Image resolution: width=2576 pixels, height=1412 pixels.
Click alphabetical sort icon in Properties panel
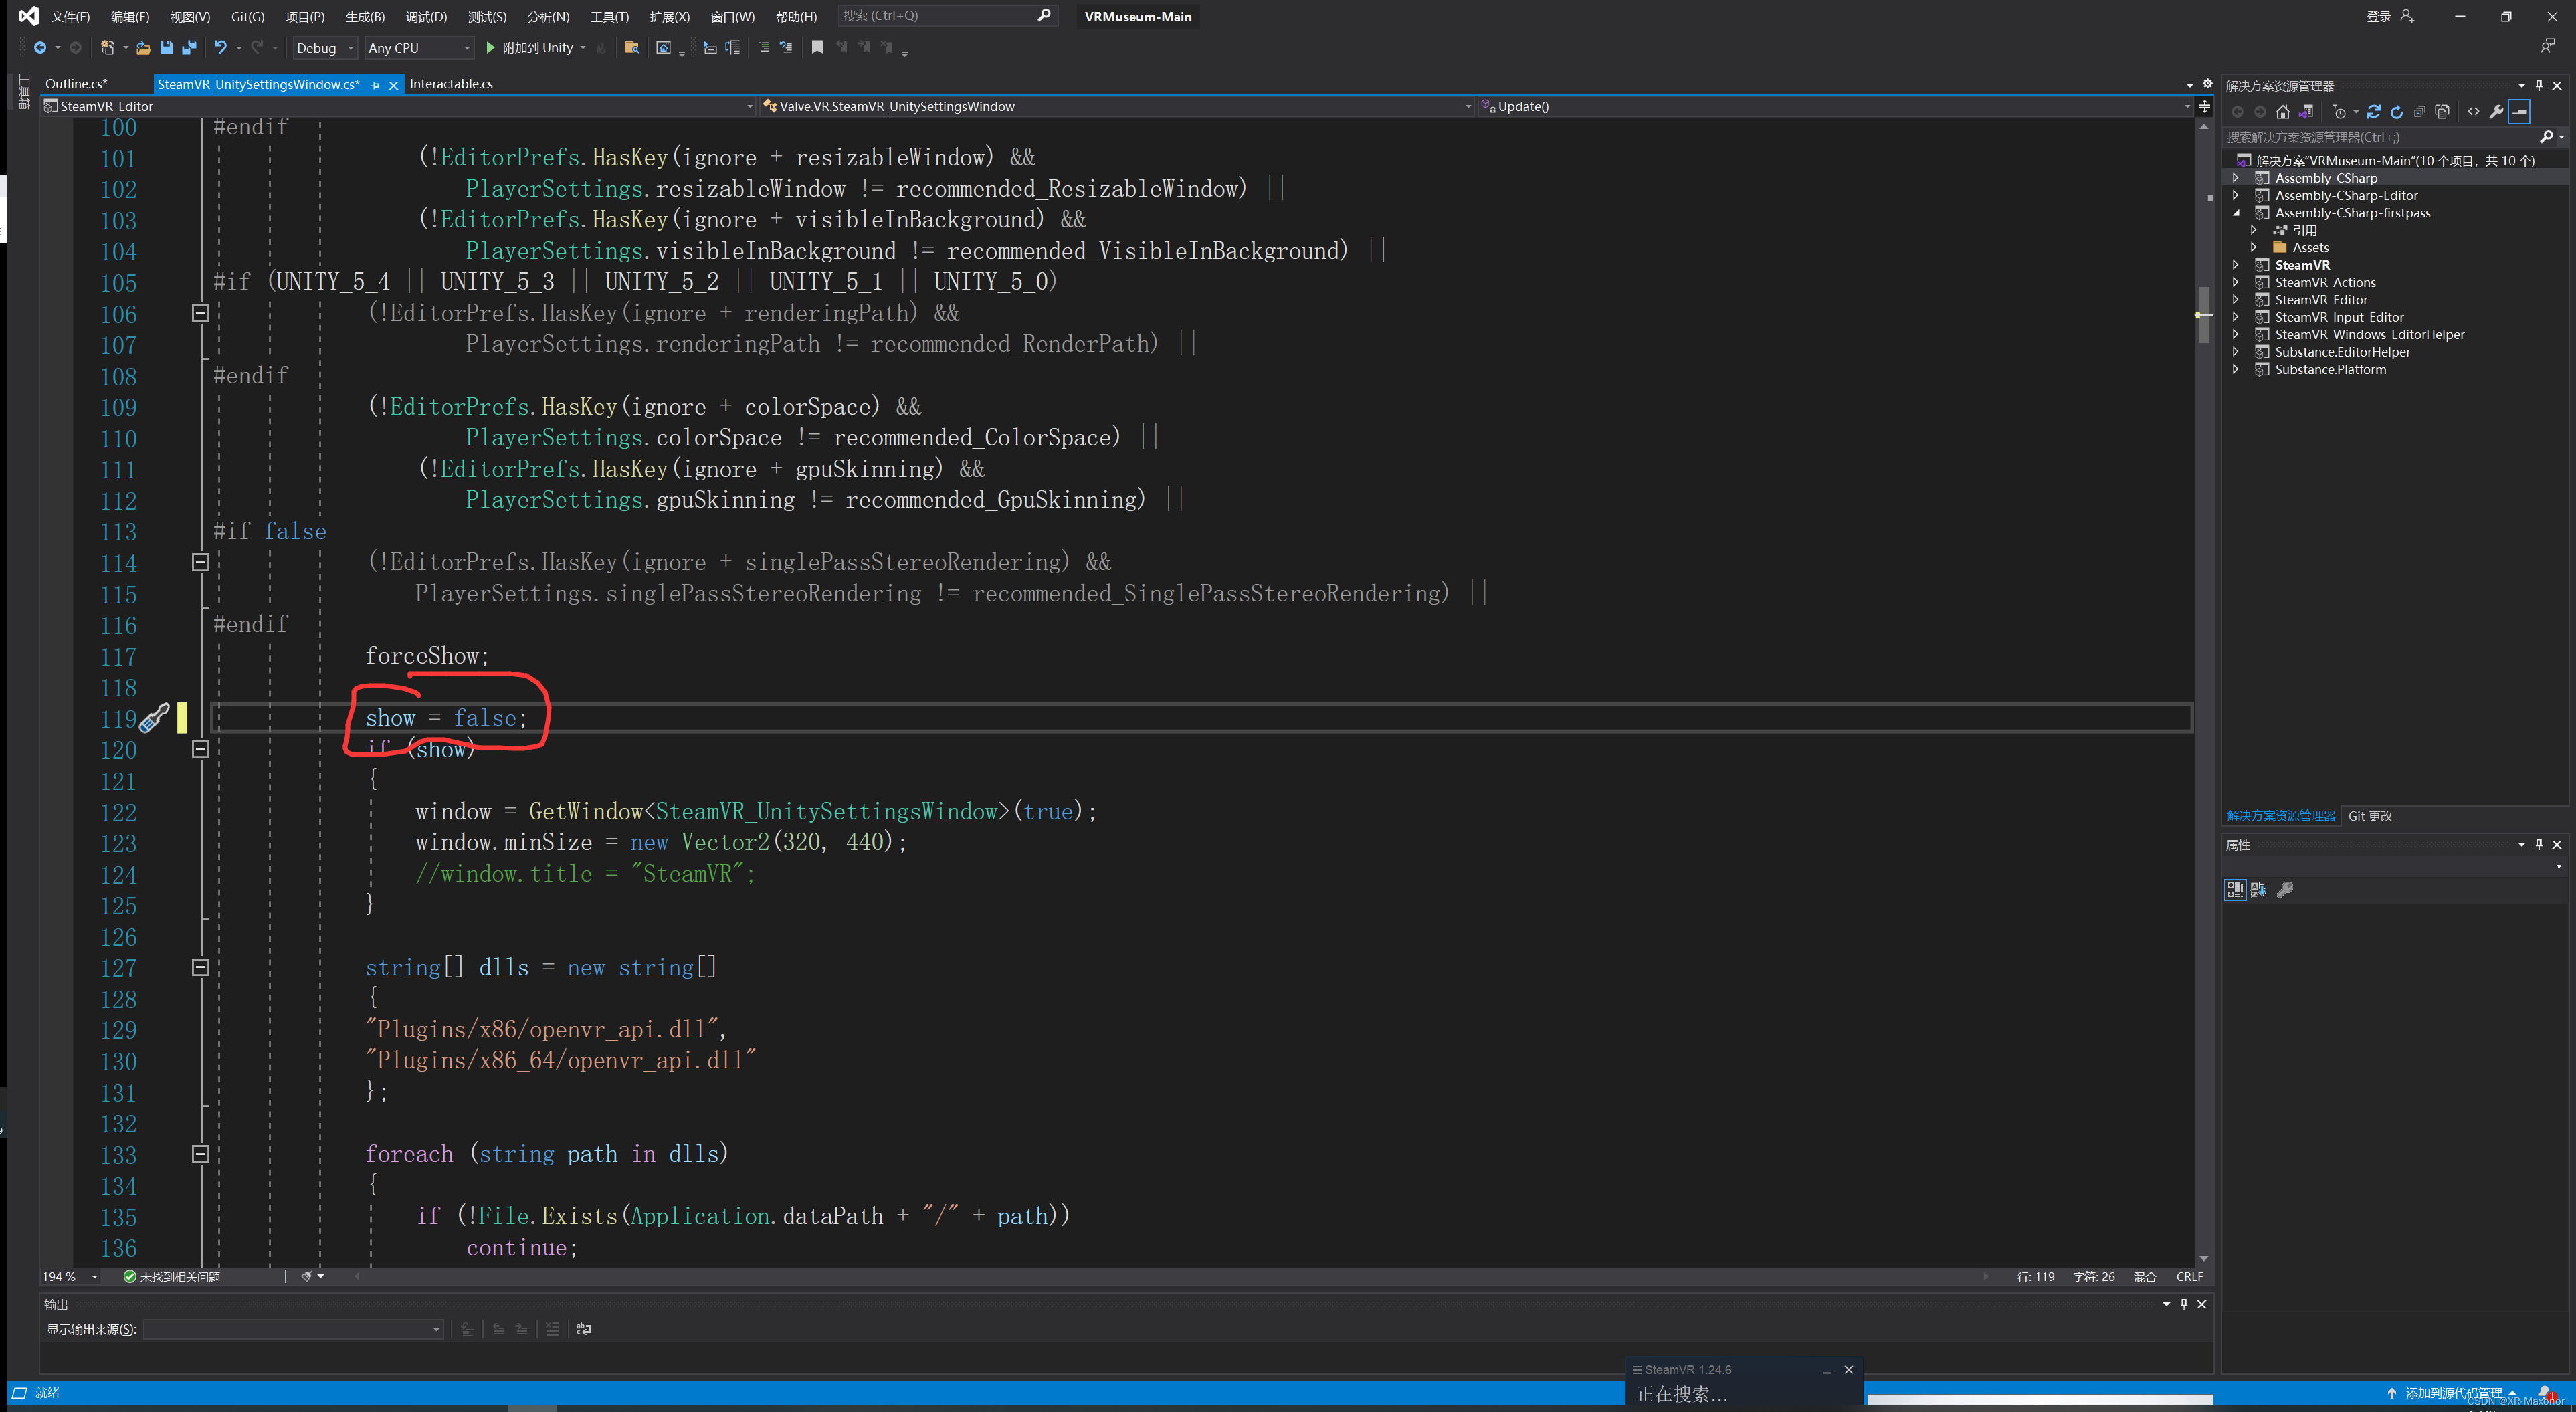tap(2258, 889)
